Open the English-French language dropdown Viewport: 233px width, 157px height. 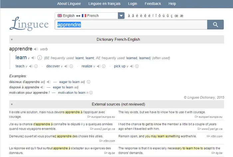[121, 16]
